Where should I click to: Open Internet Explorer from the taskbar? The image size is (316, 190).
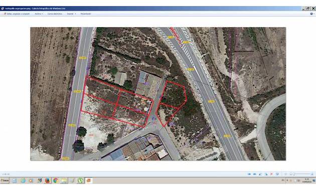pos(23,180)
